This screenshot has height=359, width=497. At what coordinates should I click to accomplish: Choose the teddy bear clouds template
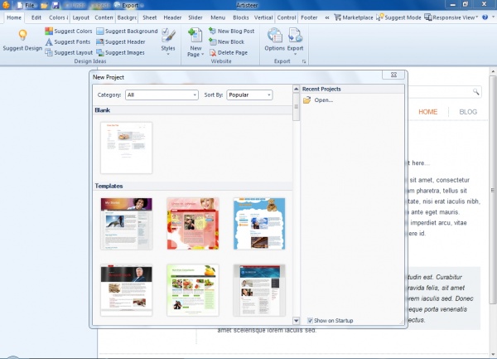pos(259,224)
